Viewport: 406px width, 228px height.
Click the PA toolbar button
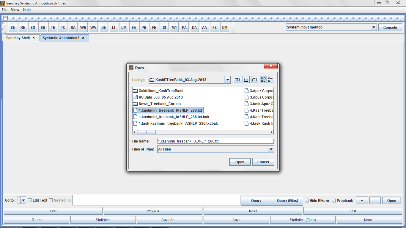[x=184, y=28]
